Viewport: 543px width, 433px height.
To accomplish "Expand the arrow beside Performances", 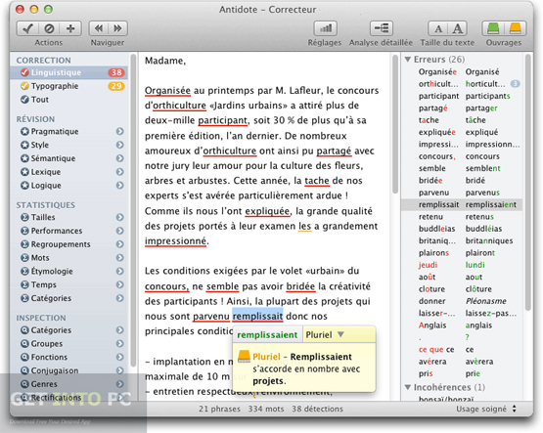I will coord(119,231).
